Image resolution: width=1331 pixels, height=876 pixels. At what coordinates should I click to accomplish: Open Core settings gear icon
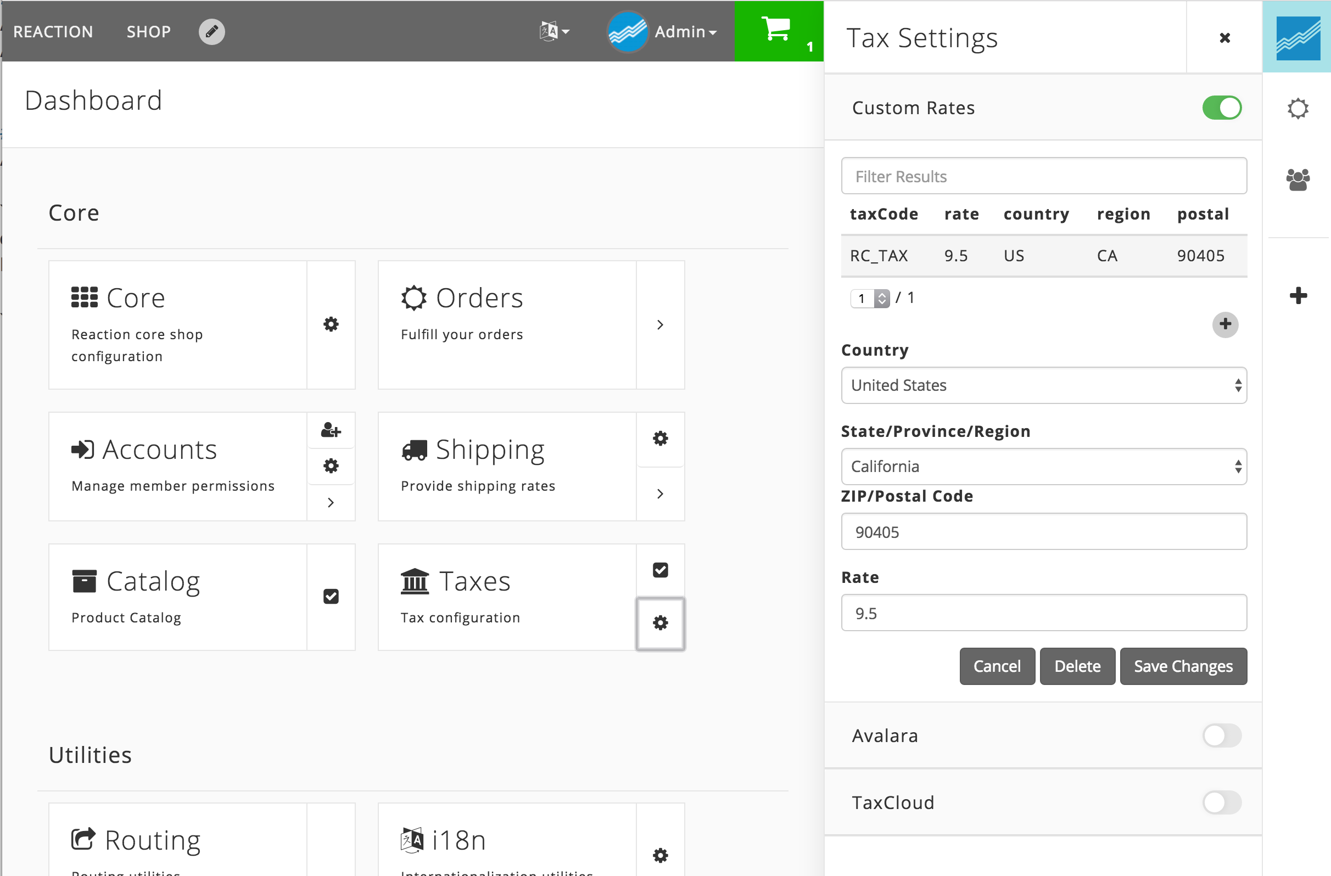[331, 324]
